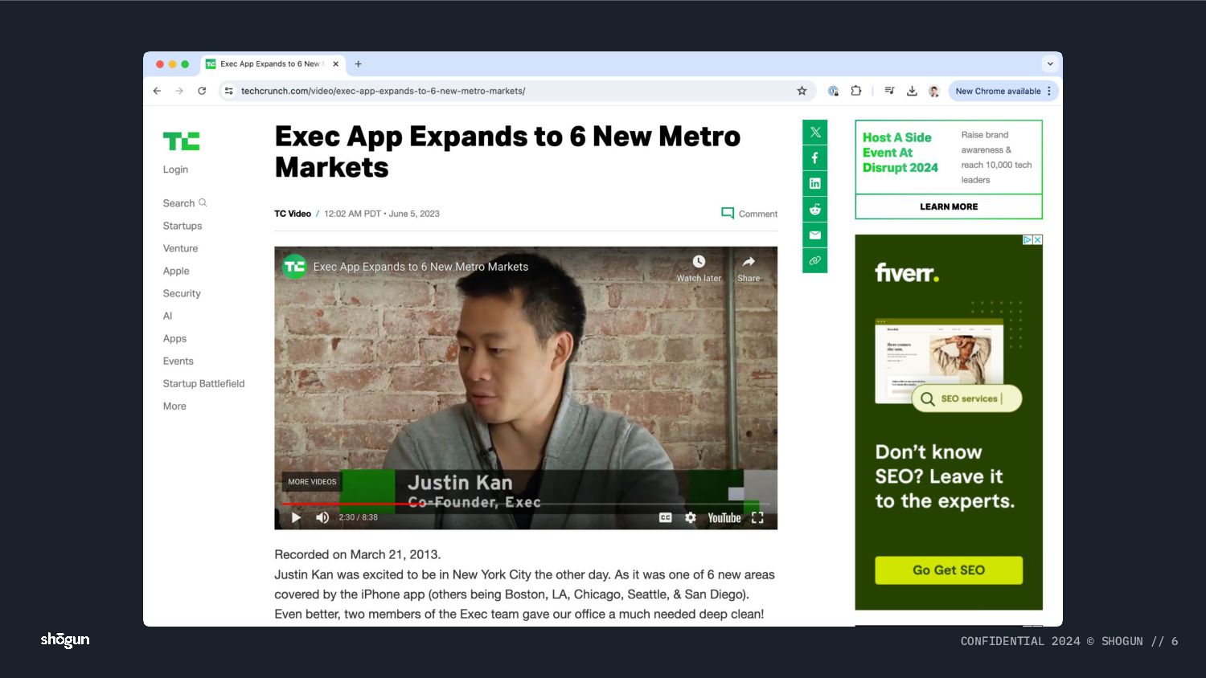Image resolution: width=1206 pixels, height=678 pixels.
Task: Click the LEARN MORE button
Action: pyautogui.click(x=949, y=206)
